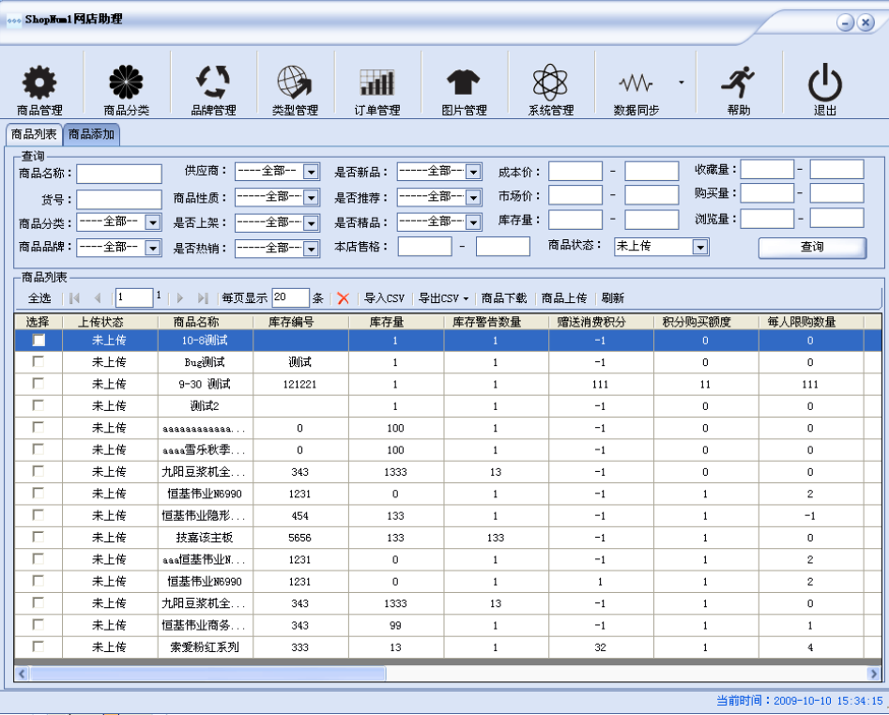Screen dimensions: 889x715
Task: Expand the 导出CSV dropdown arrow
Action: 466,298
